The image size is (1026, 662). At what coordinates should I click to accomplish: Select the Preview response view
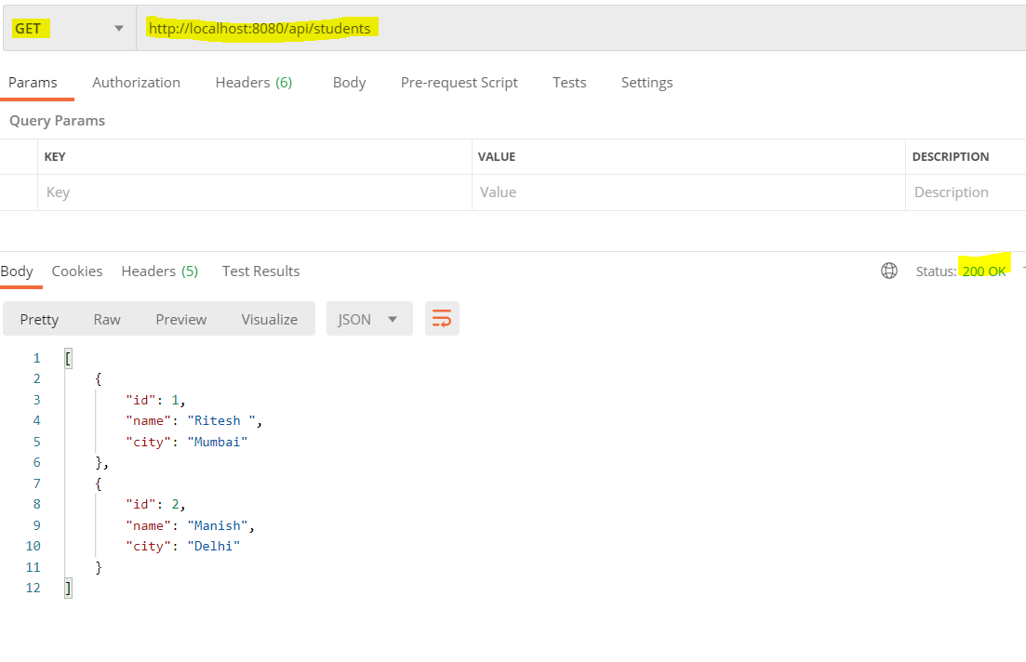(x=180, y=319)
